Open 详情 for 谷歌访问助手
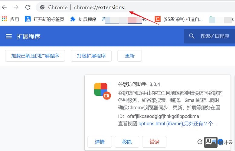Screen dimensions: 235x151 100,142
